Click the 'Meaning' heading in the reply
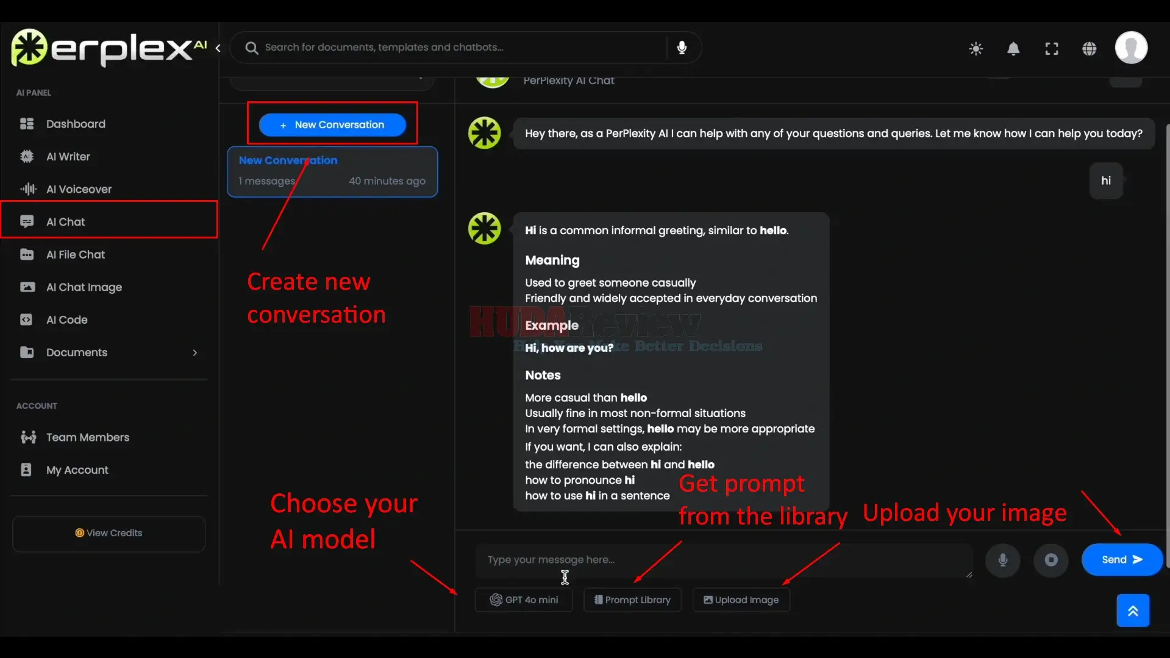 coord(552,260)
